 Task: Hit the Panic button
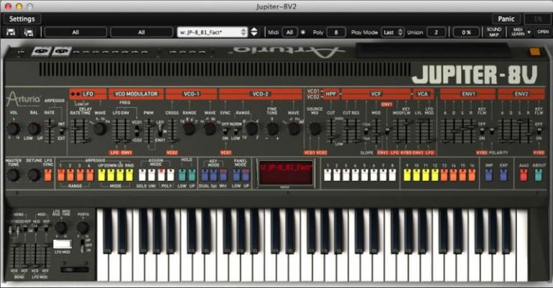[506, 19]
